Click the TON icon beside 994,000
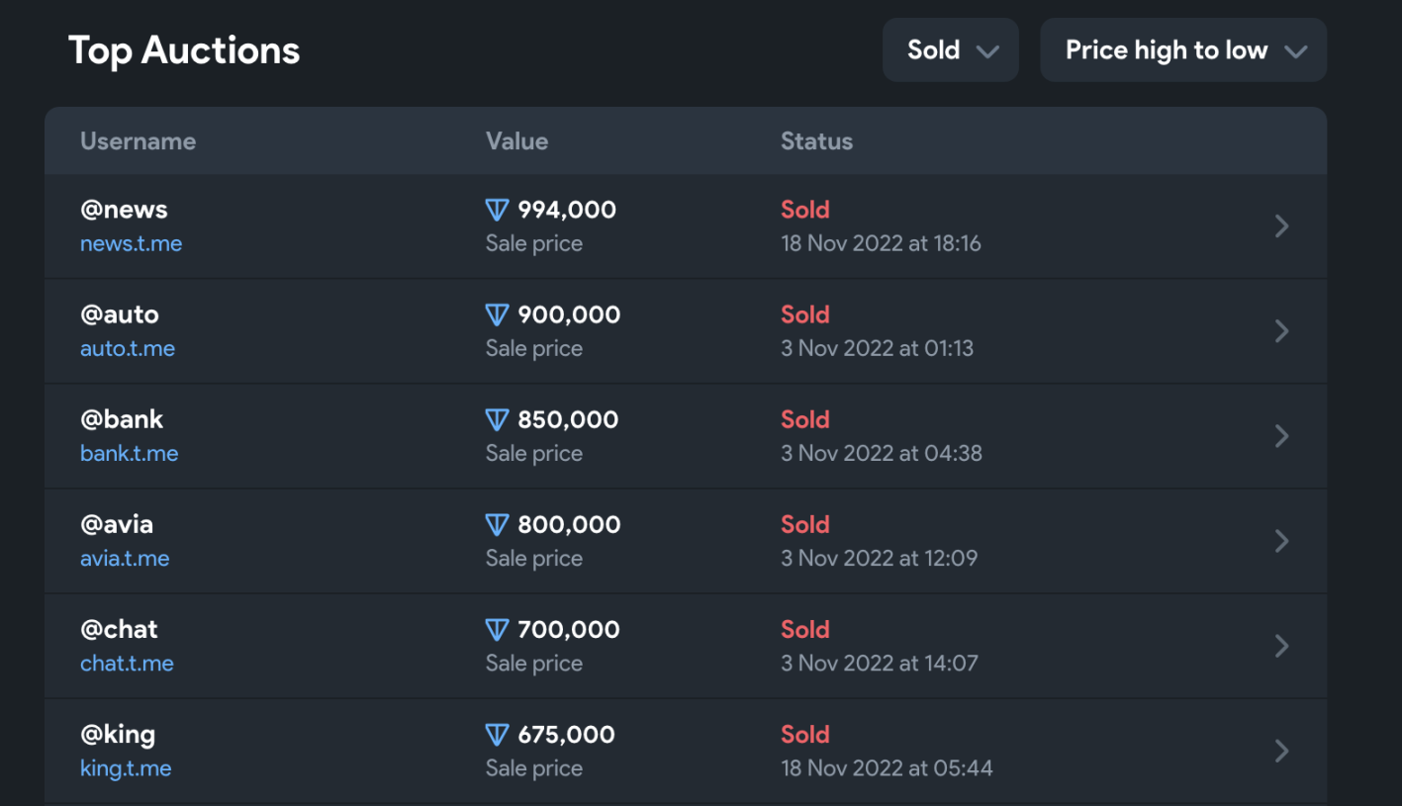 (497, 210)
